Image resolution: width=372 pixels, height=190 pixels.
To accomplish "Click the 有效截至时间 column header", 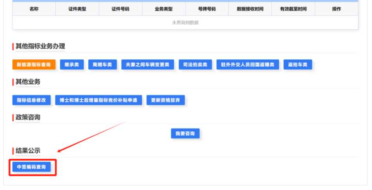I will click(x=293, y=9).
